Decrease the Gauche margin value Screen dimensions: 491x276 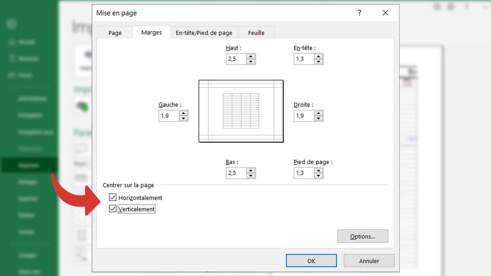click(184, 118)
